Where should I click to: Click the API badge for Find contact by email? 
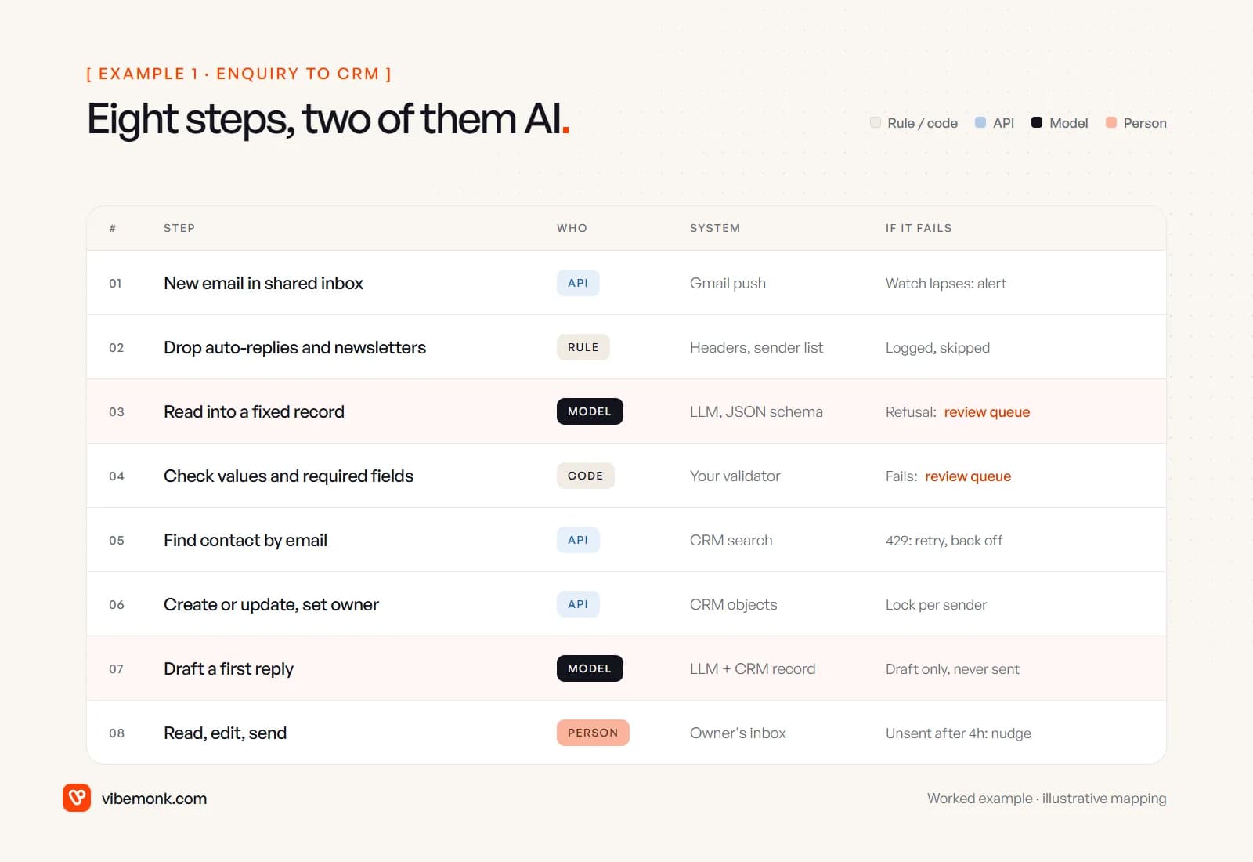coord(578,540)
